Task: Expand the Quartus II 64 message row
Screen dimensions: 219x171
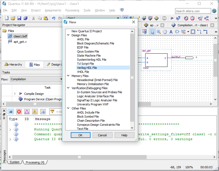Action: 10,139
